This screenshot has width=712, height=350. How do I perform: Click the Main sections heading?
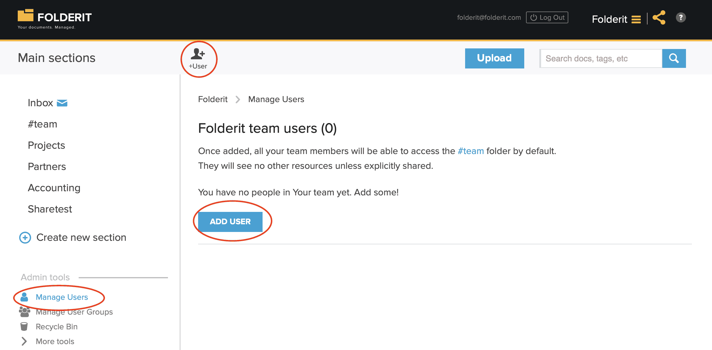(x=56, y=58)
